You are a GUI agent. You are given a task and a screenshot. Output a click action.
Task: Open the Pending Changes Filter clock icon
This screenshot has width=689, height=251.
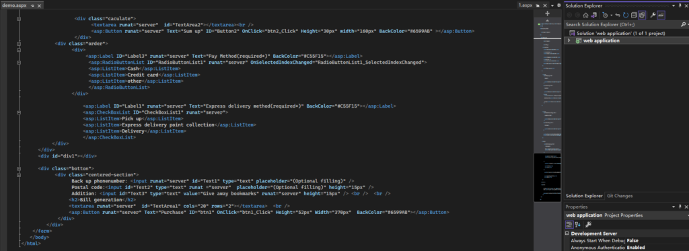pos(605,15)
